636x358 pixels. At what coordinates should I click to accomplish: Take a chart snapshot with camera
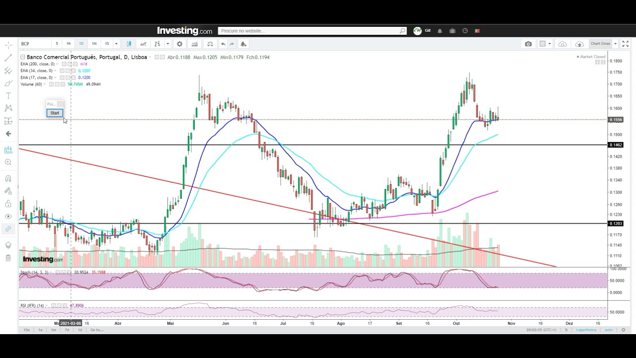pos(528,44)
